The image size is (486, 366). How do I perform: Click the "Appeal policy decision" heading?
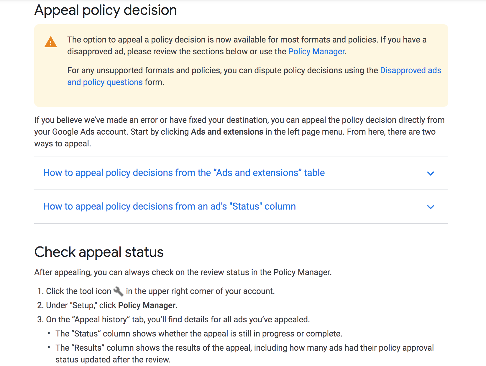(x=106, y=10)
